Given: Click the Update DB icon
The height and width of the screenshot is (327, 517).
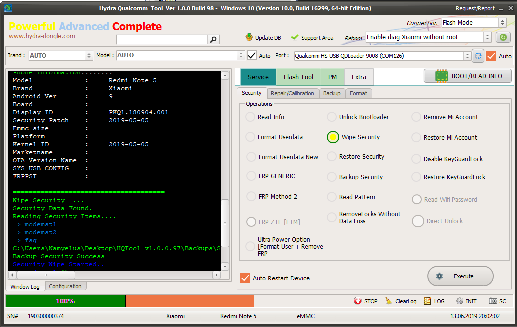Looking at the screenshot, I should (x=249, y=37).
